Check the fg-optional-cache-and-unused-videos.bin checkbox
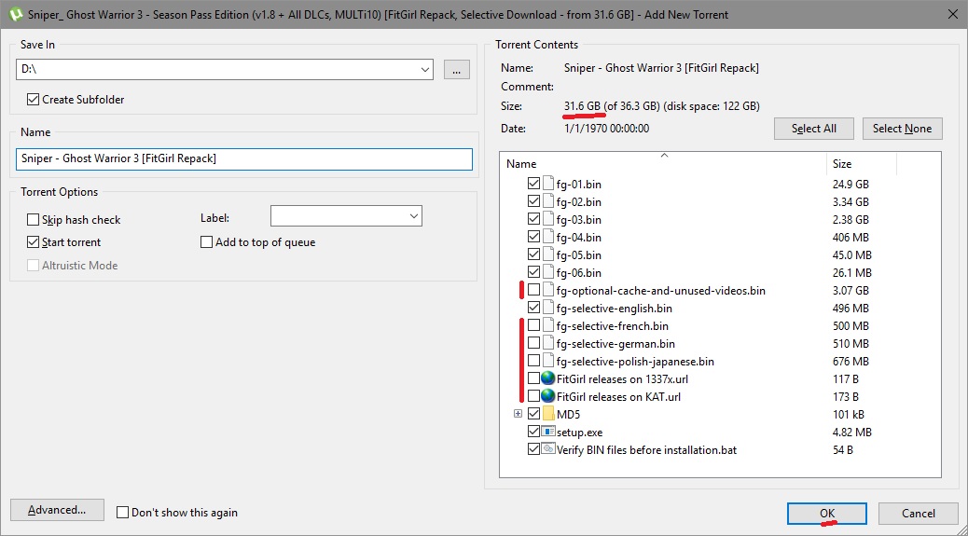968x536 pixels. (534, 290)
